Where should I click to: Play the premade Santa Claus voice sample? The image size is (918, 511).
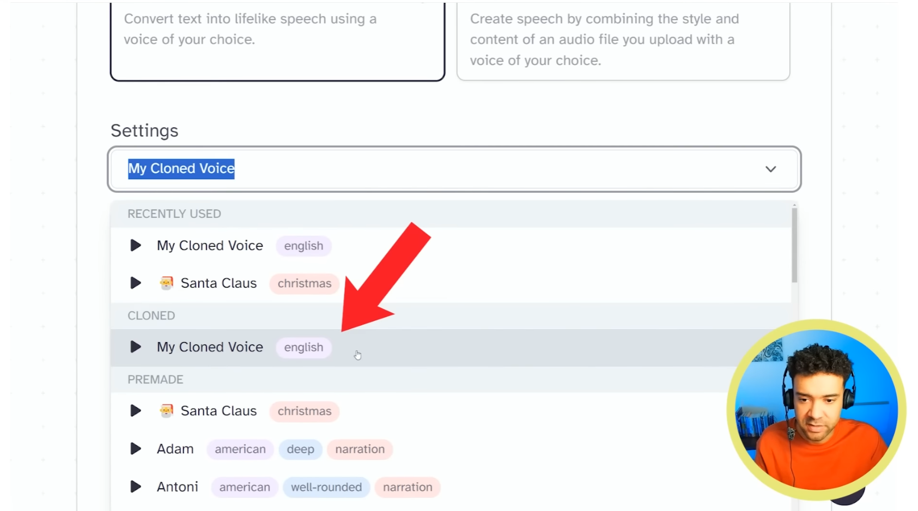[x=135, y=411]
